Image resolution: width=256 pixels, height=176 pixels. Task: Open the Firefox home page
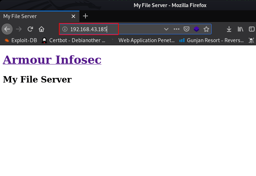pos(41,29)
